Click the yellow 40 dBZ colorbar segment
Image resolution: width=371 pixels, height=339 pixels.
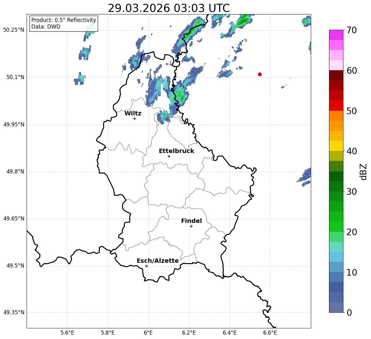pyautogui.click(x=336, y=146)
